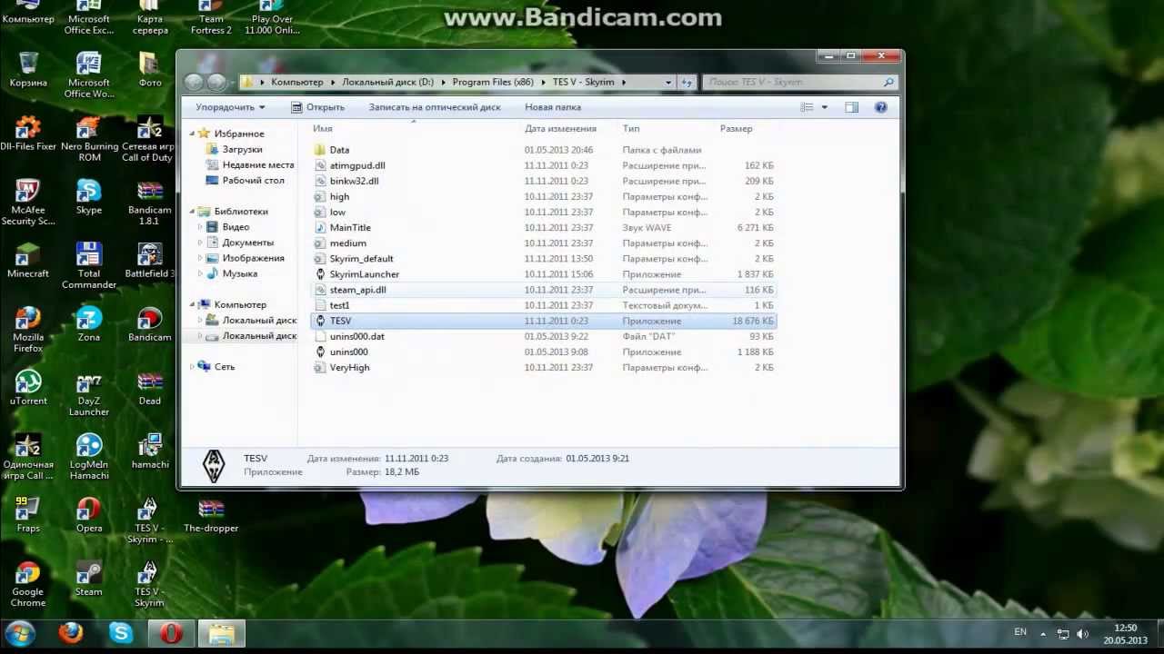The height and width of the screenshot is (654, 1164).
Task: Launch McAfee Security Scan icon
Action: click(28, 203)
